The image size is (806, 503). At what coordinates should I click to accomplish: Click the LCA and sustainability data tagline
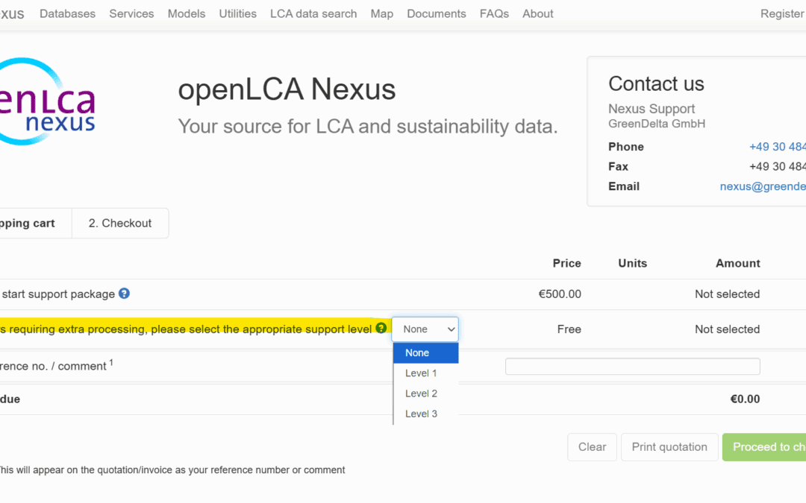(368, 126)
